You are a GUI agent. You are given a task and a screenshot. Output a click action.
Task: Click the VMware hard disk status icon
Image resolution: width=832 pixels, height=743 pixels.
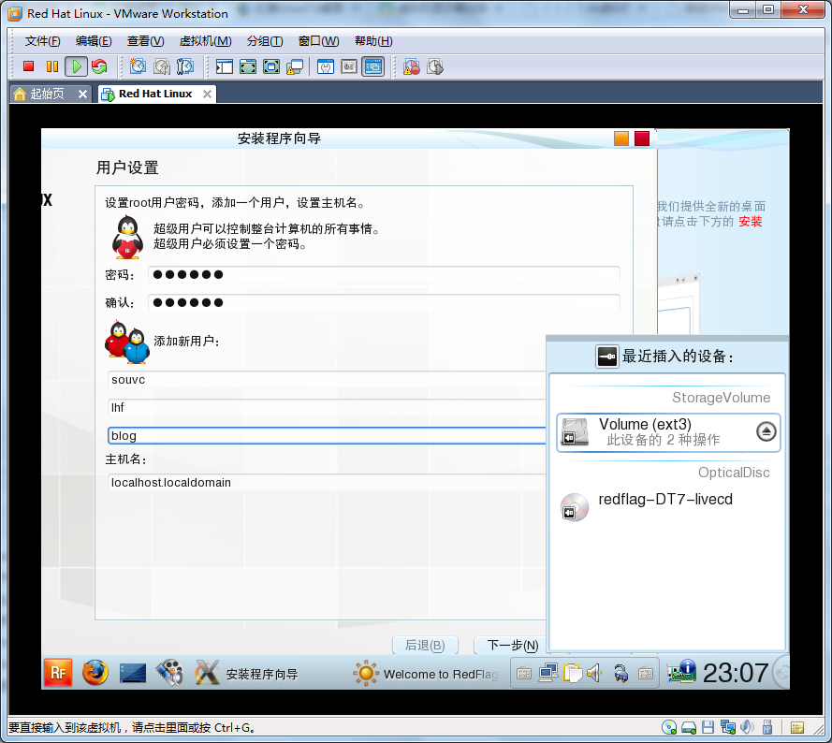(x=689, y=727)
